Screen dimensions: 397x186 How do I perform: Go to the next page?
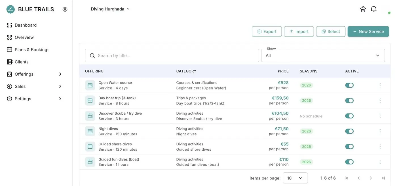pyautogui.click(x=371, y=178)
